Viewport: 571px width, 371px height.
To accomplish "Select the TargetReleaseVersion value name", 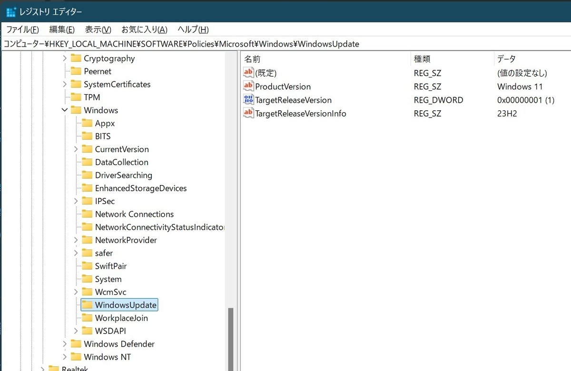I will click(x=293, y=100).
